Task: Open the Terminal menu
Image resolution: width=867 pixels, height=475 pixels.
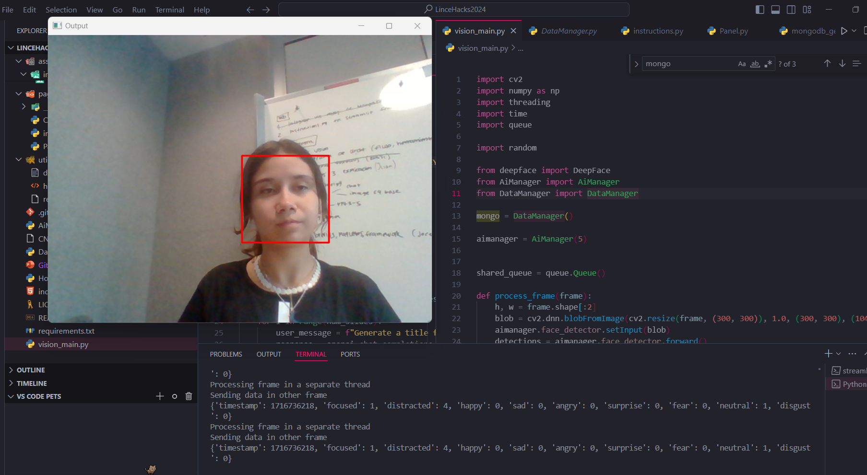Action: (170, 9)
